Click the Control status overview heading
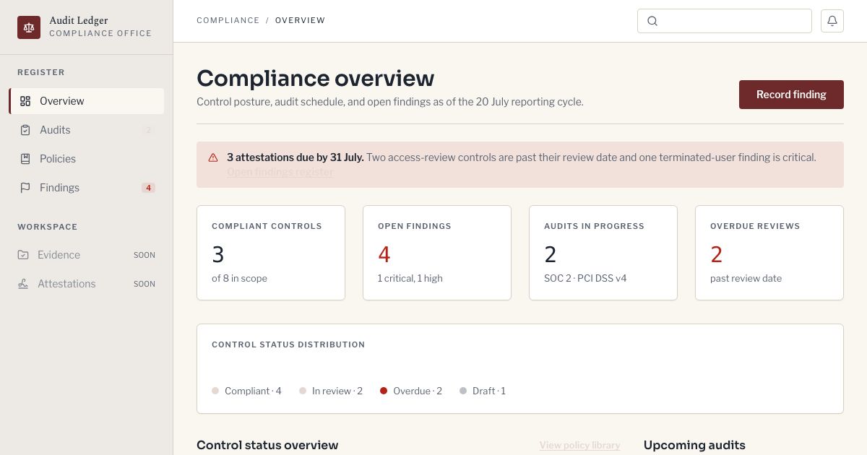The width and height of the screenshot is (867, 455). click(267, 445)
